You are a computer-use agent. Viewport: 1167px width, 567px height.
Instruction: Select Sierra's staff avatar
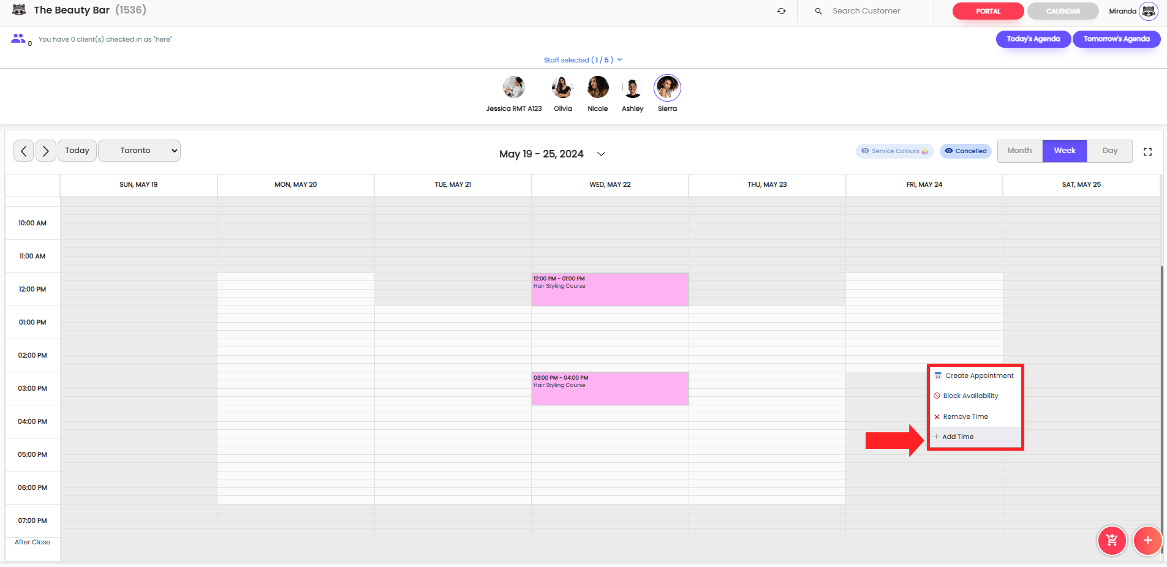click(667, 88)
